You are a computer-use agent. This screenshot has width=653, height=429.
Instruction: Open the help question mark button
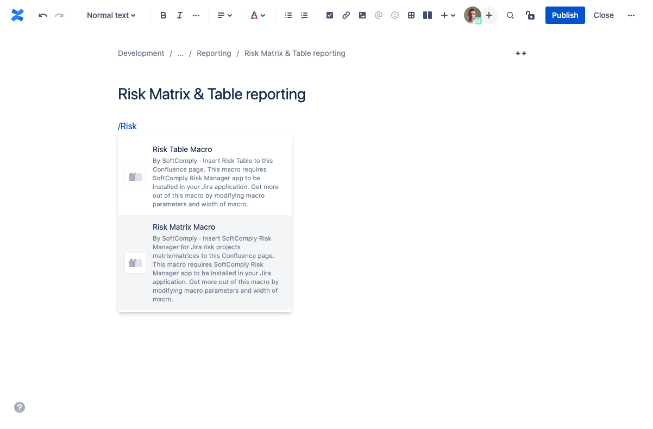pos(20,407)
